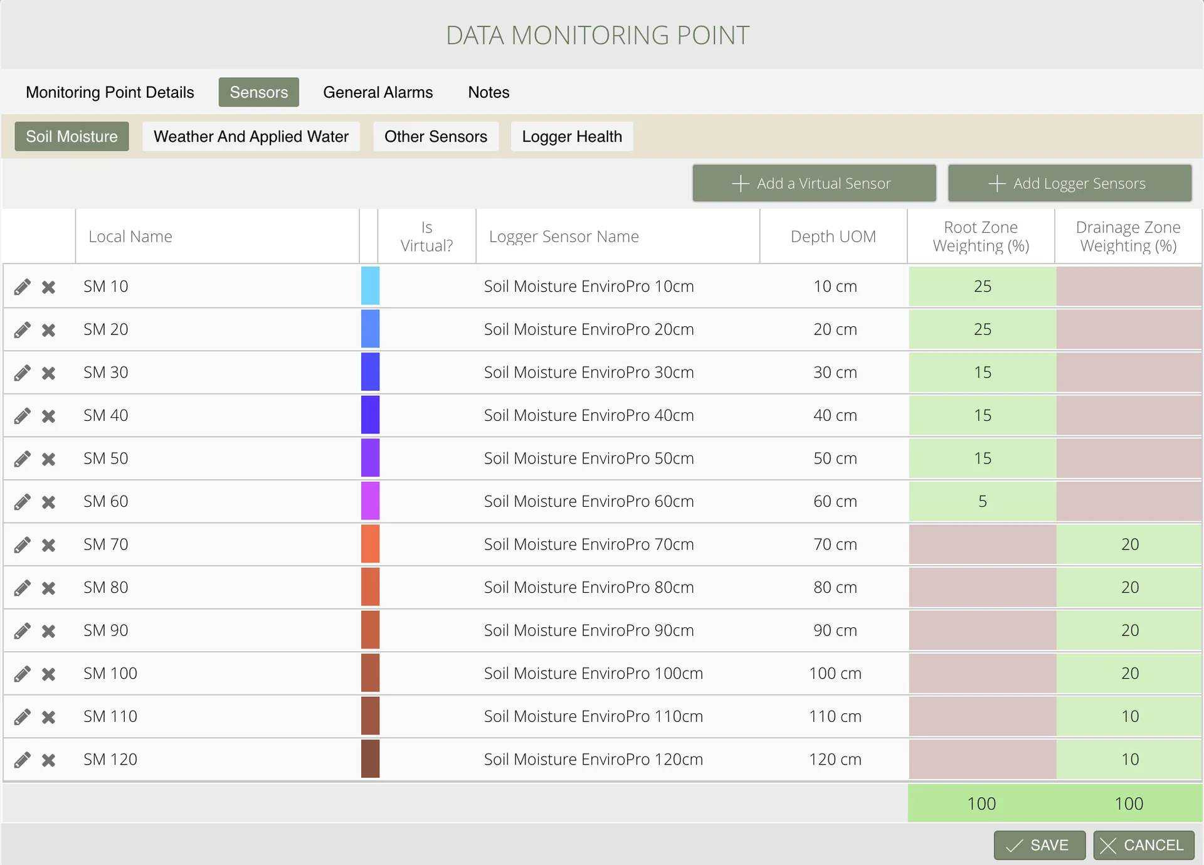Screen dimensions: 1204x865
Task: Click the drainage zone weighting for SM 120
Action: (1129, 759)
